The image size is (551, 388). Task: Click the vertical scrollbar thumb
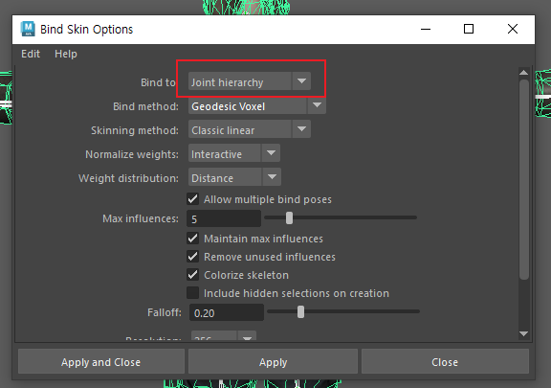[524, 179]
